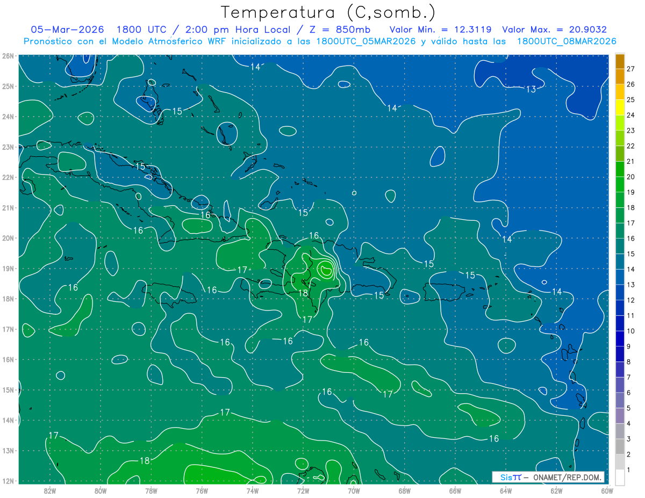Click color scale value "3"
Screen dimensions: 645x498
[x=629, y=439]
